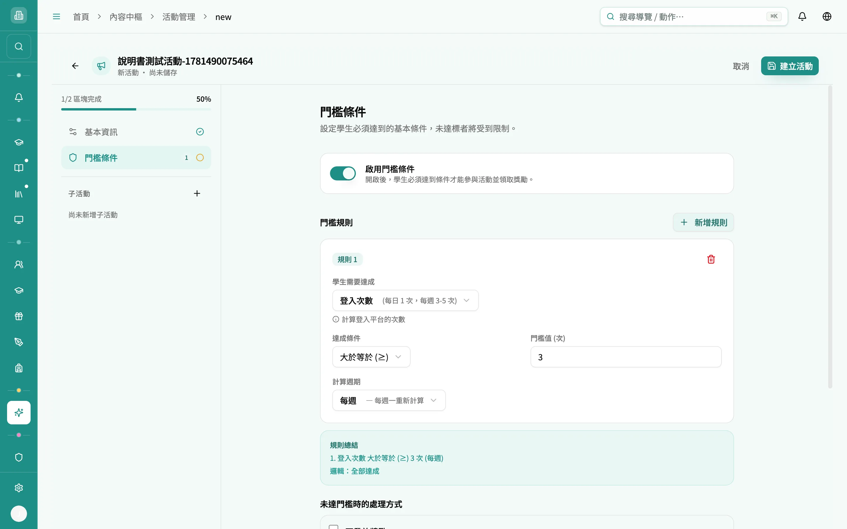This screenshot has height=529, width=847.
Task: Click the 規則 1 badge
Action: click(x=347, y=259)
